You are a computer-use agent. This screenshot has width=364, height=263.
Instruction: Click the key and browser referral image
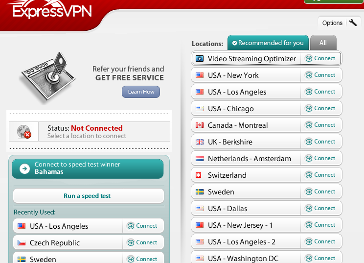[x=48, y=78]
